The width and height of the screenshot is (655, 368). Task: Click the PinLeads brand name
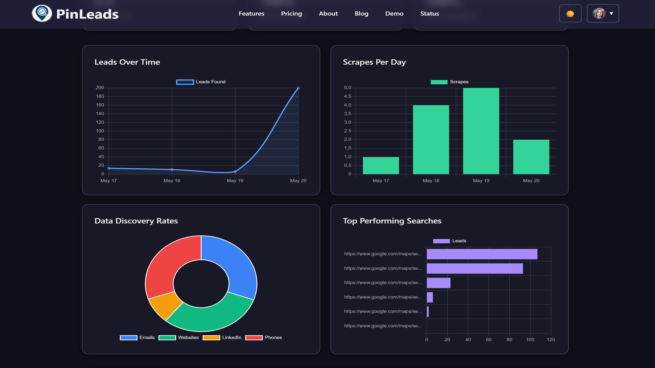point(87,14)
